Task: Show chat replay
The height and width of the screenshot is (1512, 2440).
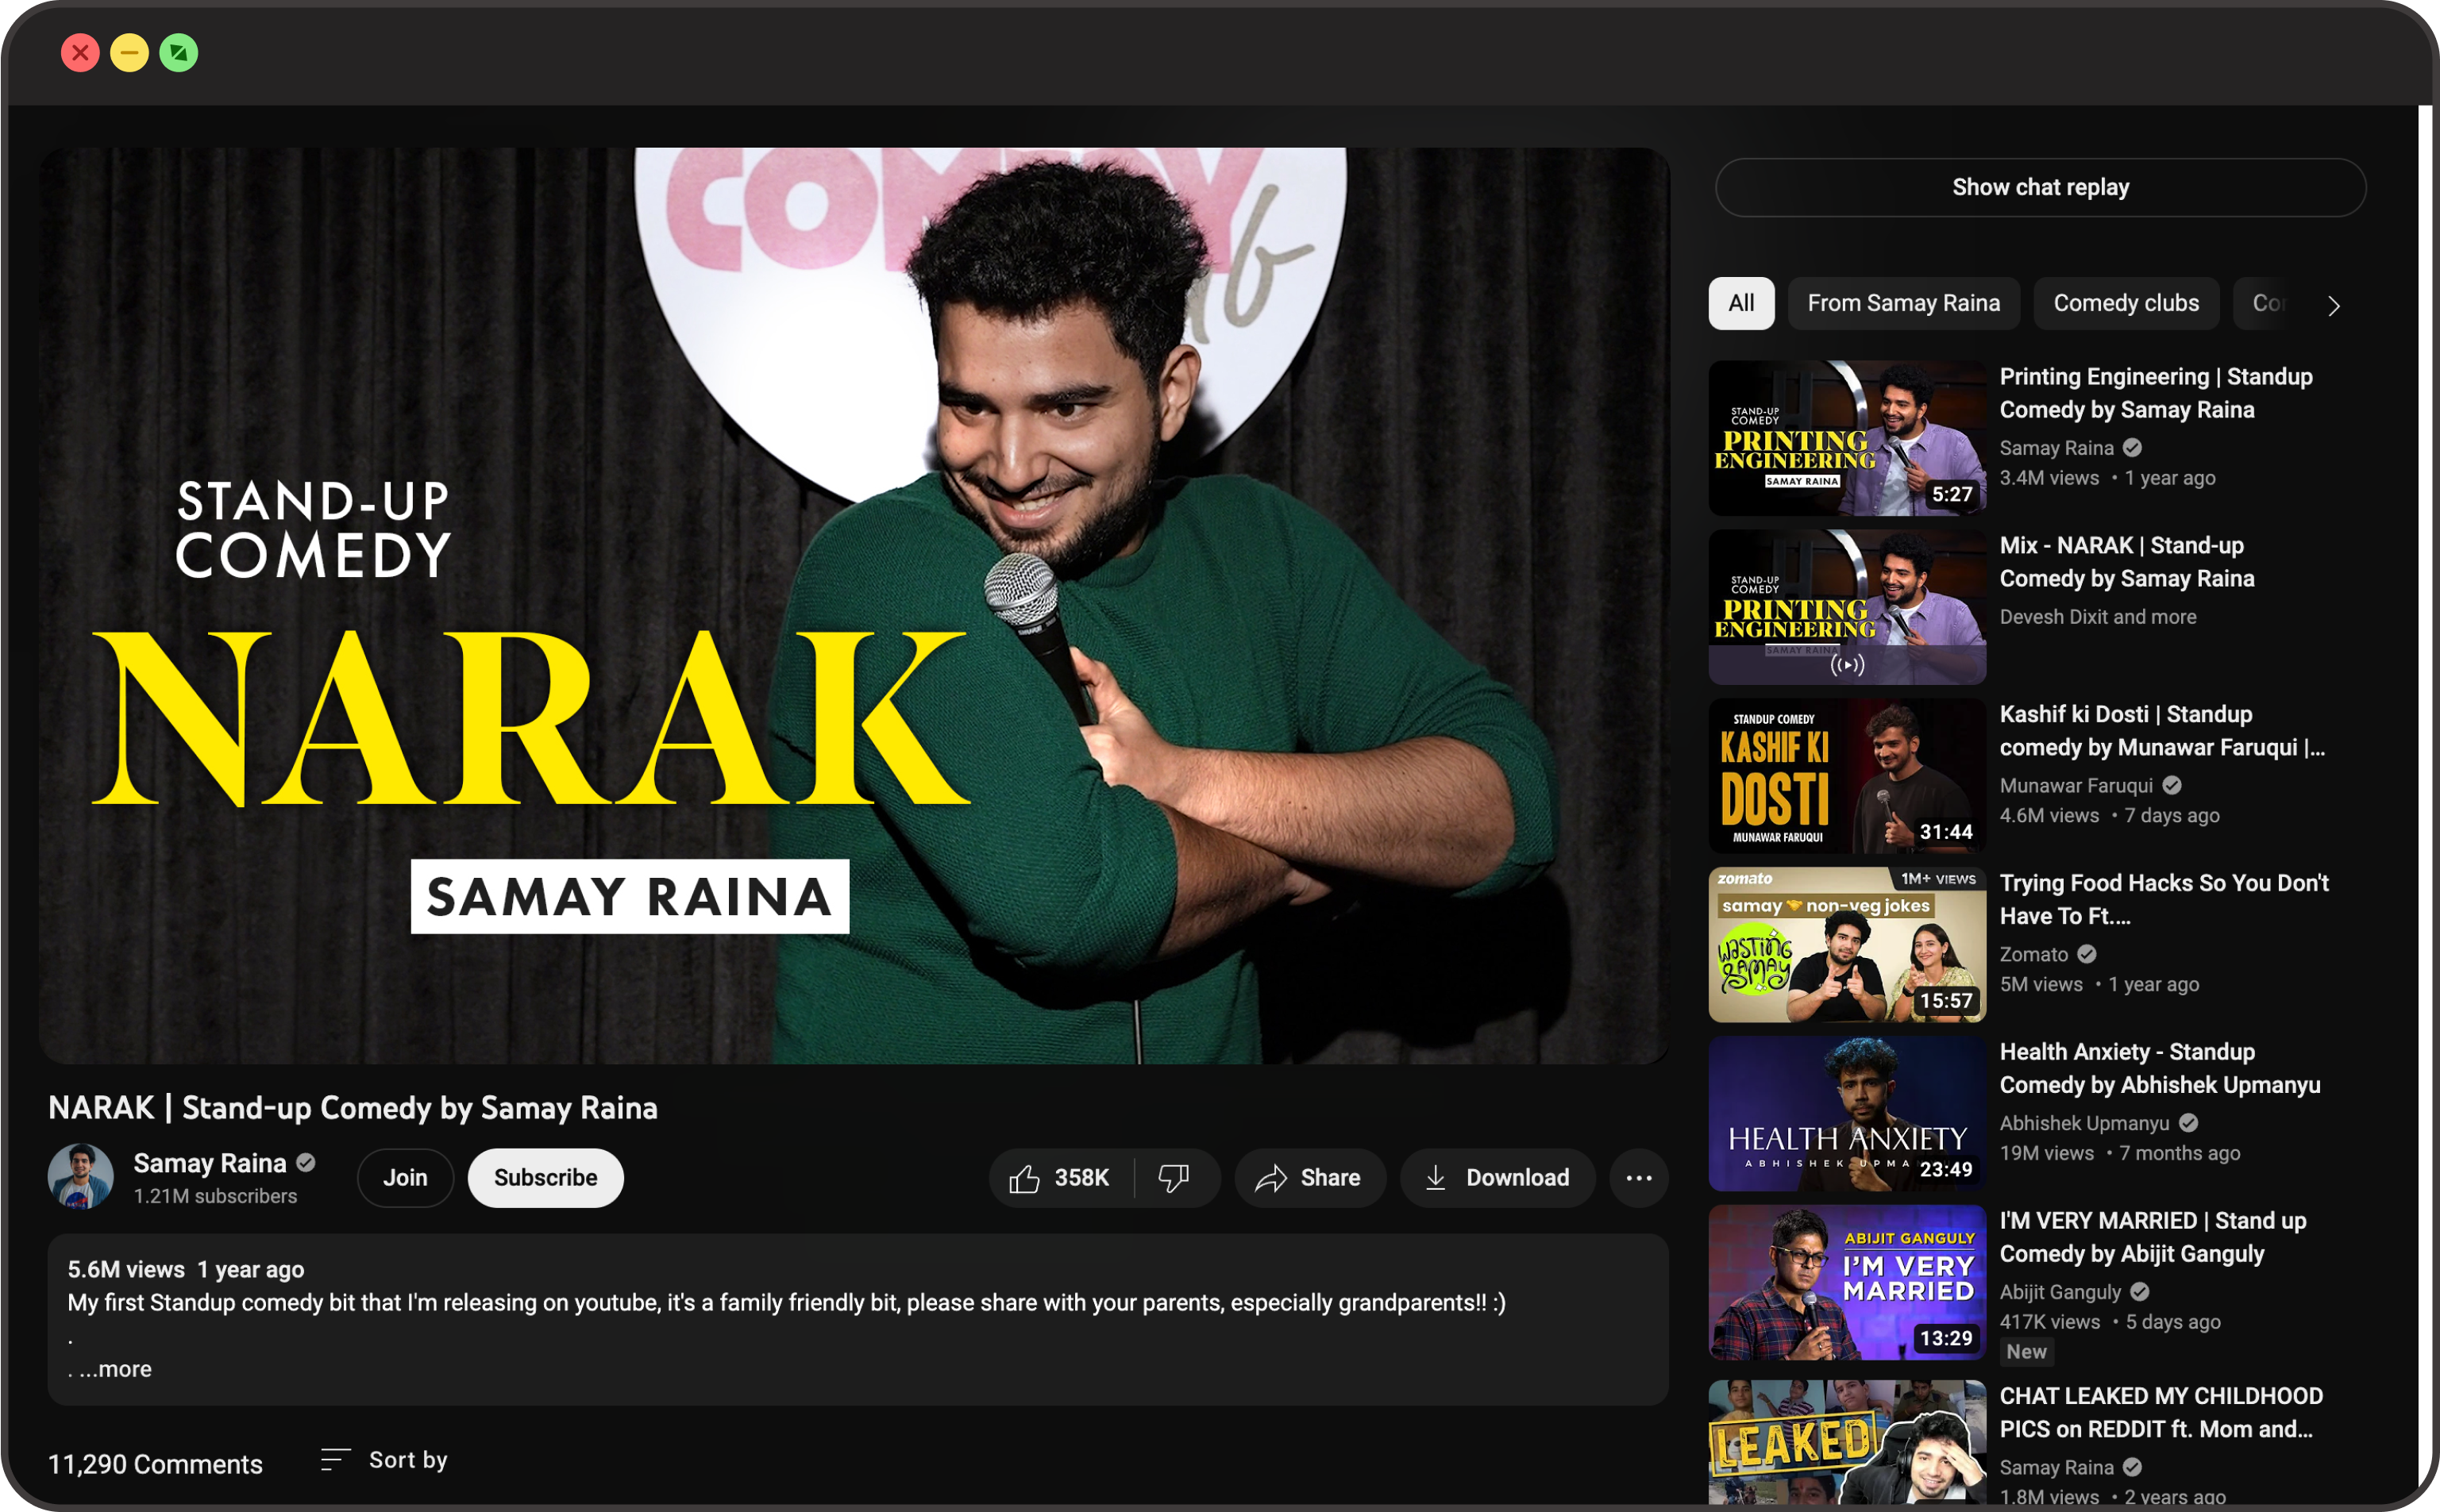Action: 2040,187
